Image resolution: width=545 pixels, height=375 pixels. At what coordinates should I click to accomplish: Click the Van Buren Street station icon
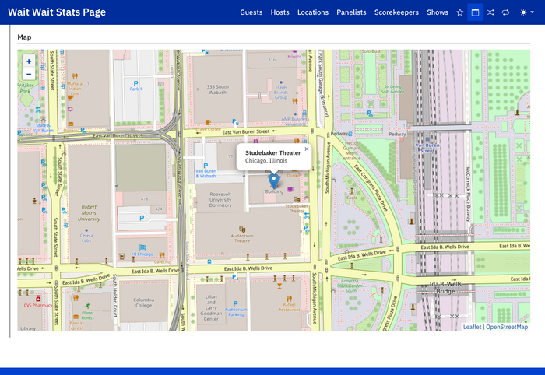tap(427, 138)
